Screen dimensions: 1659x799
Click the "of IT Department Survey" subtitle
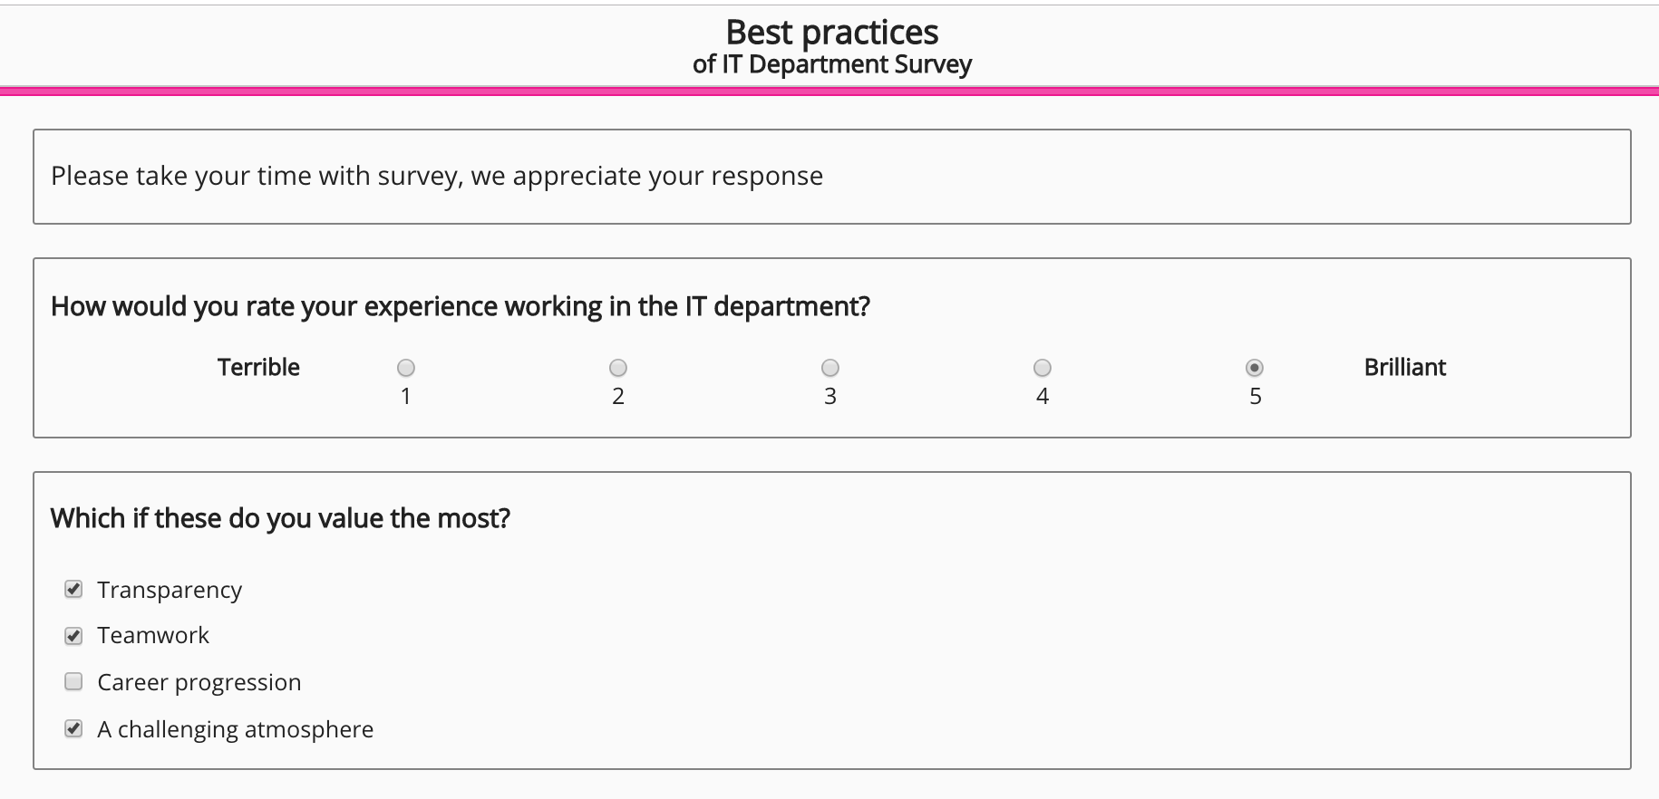tap(831, 64)
